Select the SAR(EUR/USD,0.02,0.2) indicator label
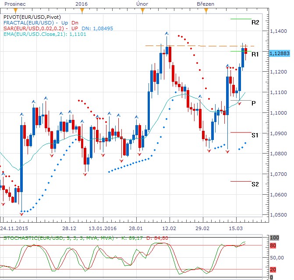Image resolution: width=294 pixels, height=280 pixels. click(x=34, y=28)
